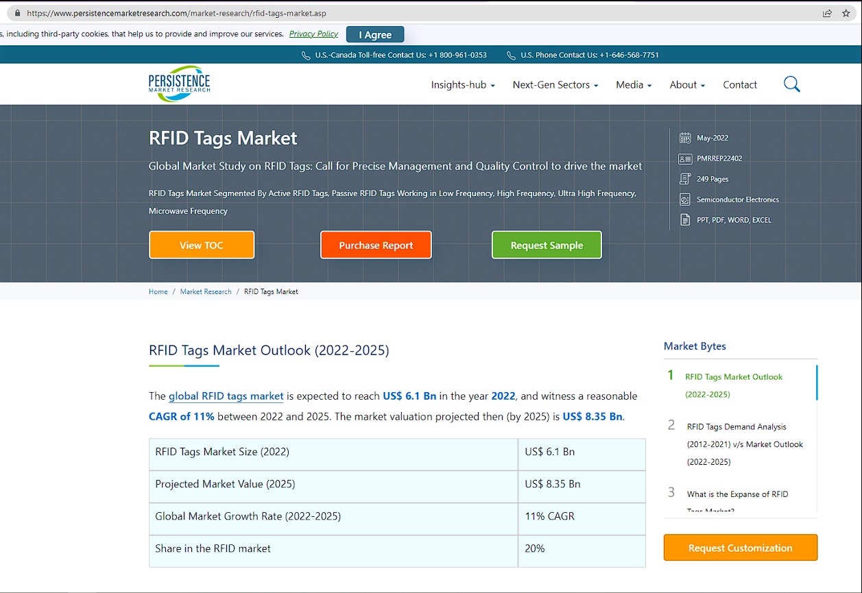Viewport: 862px width, 593px height.
Task: Click the publication date calendar icon
Action: (684, 137)
